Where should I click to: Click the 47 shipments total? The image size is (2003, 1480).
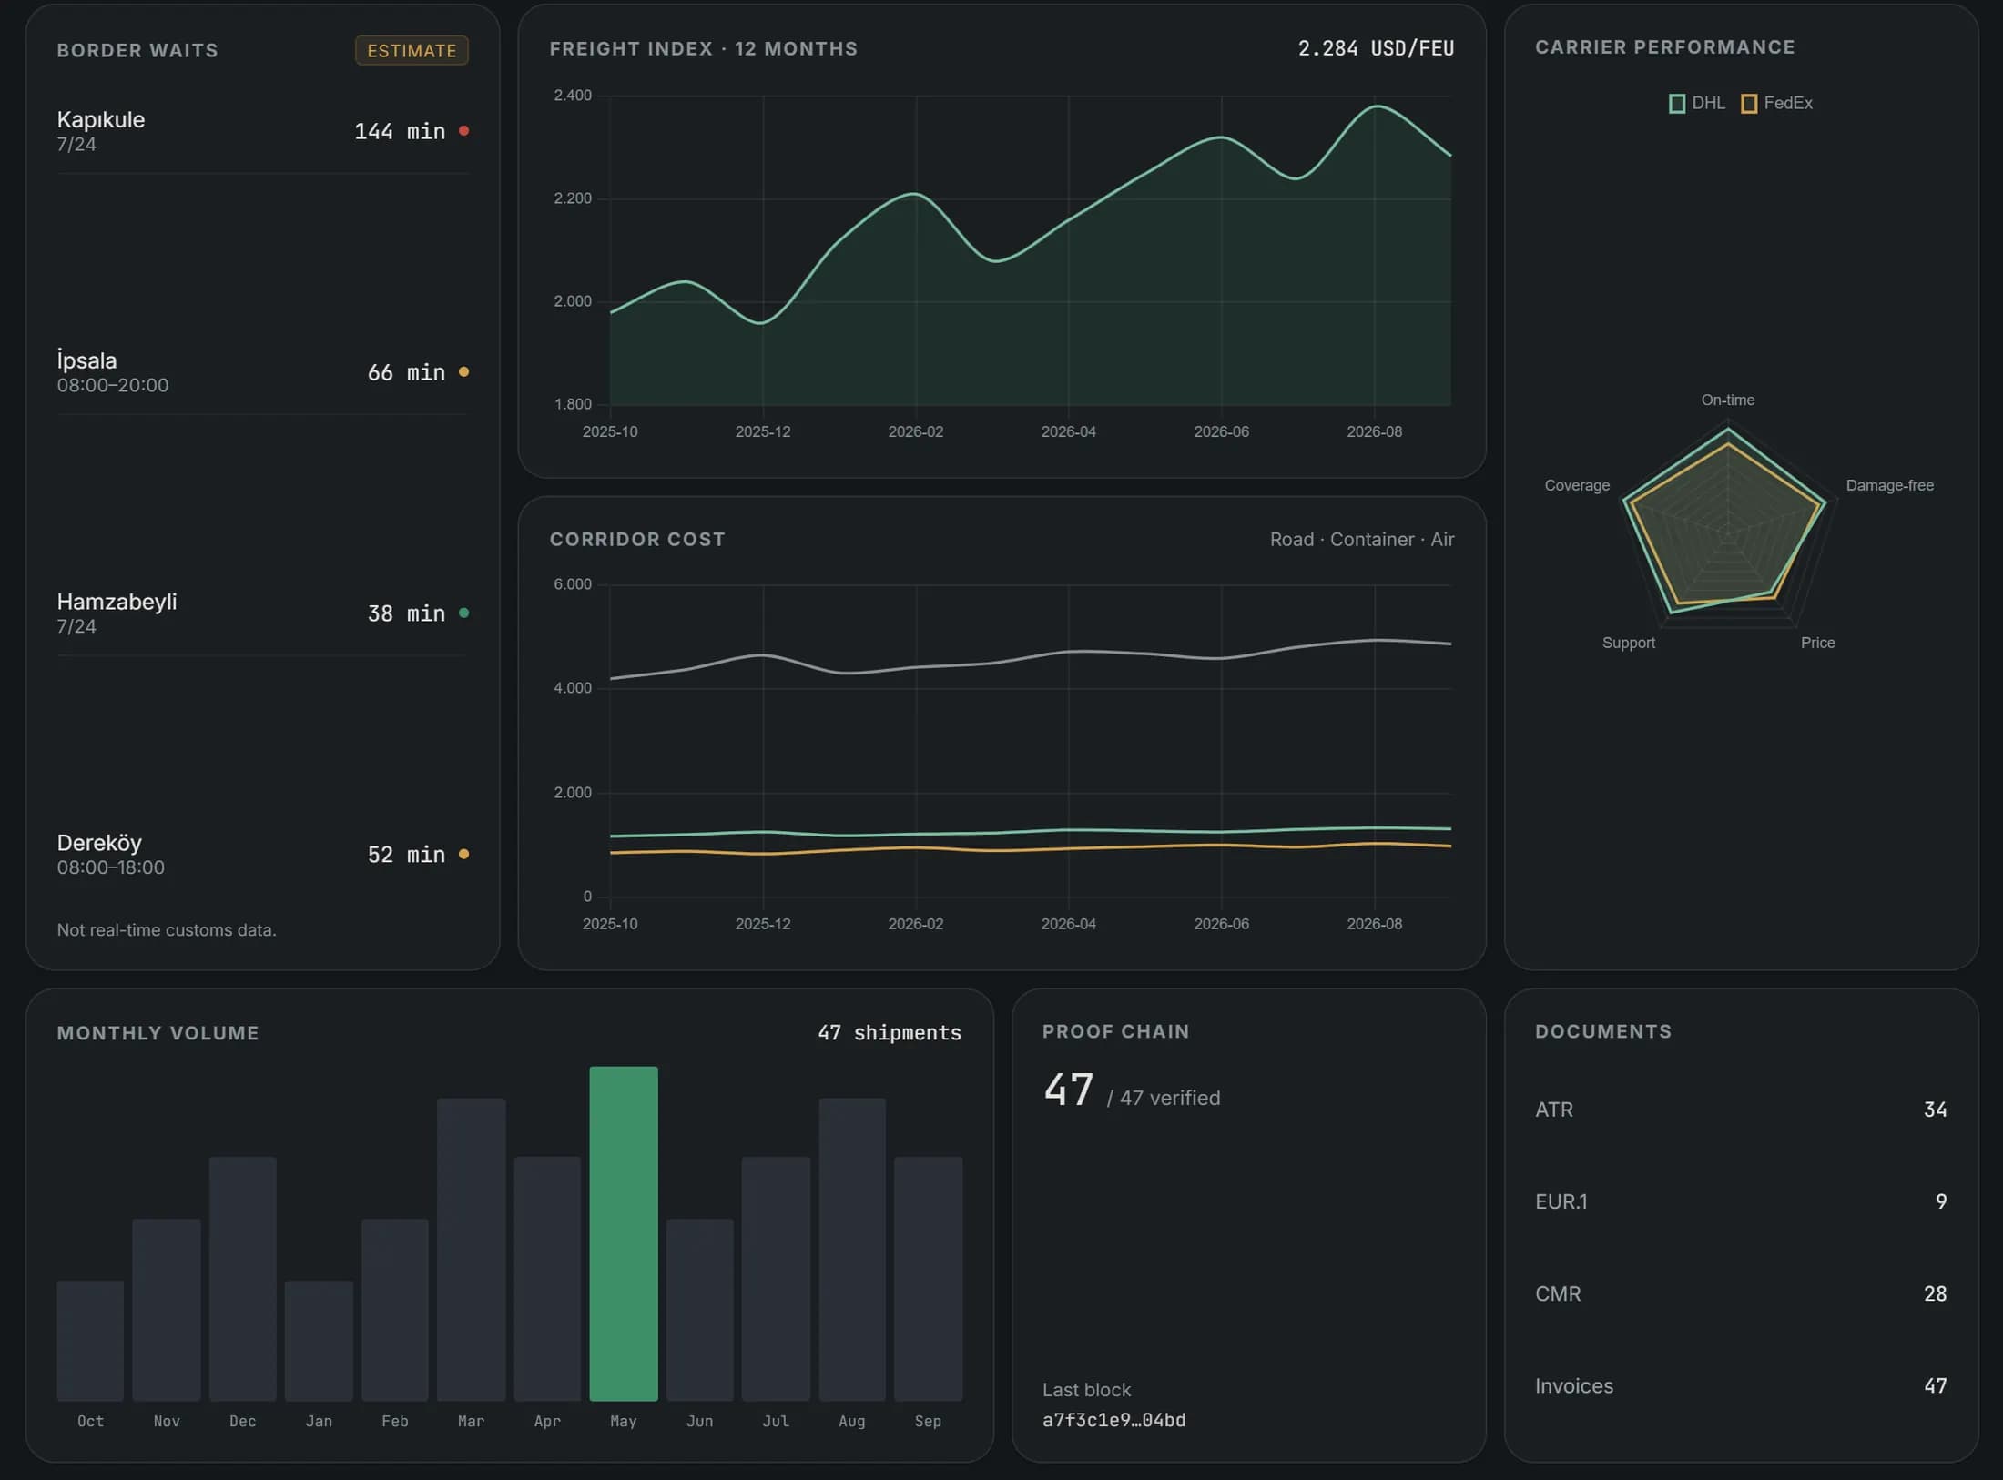(890, 1033)
